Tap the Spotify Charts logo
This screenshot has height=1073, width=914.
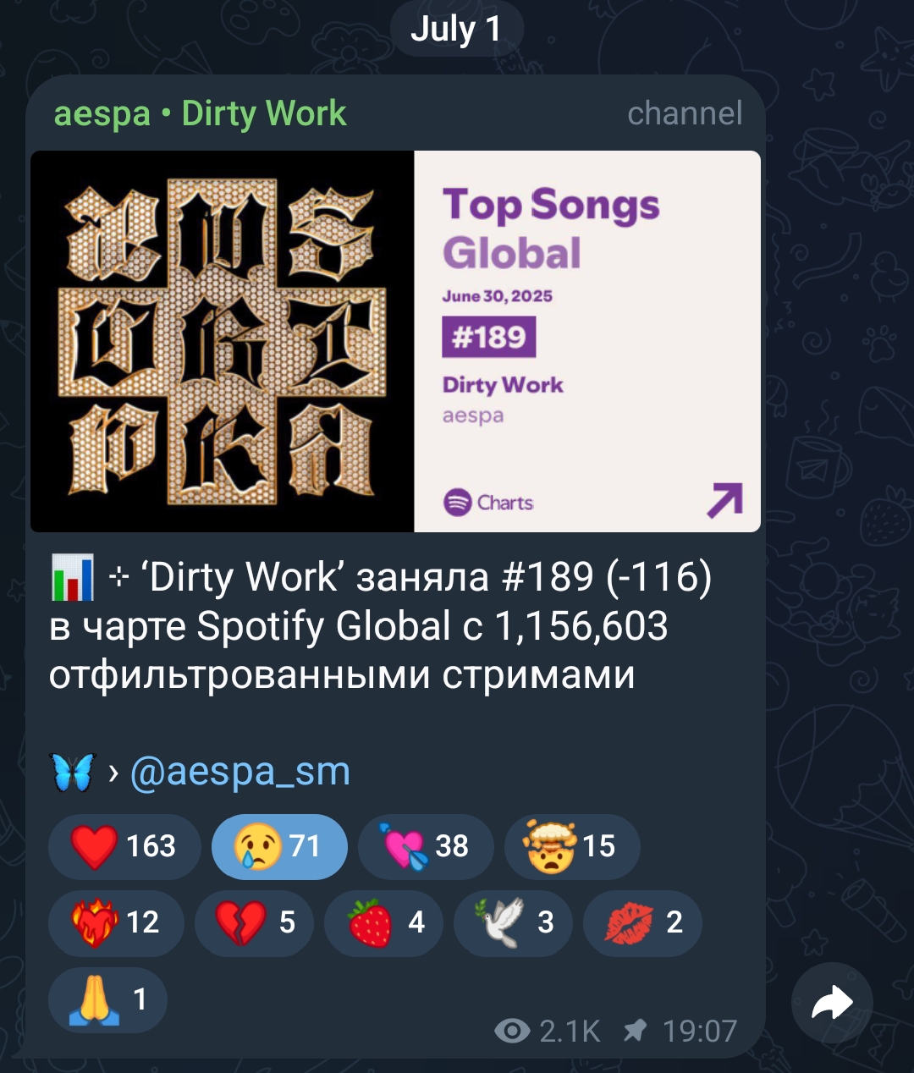point(488,503)
